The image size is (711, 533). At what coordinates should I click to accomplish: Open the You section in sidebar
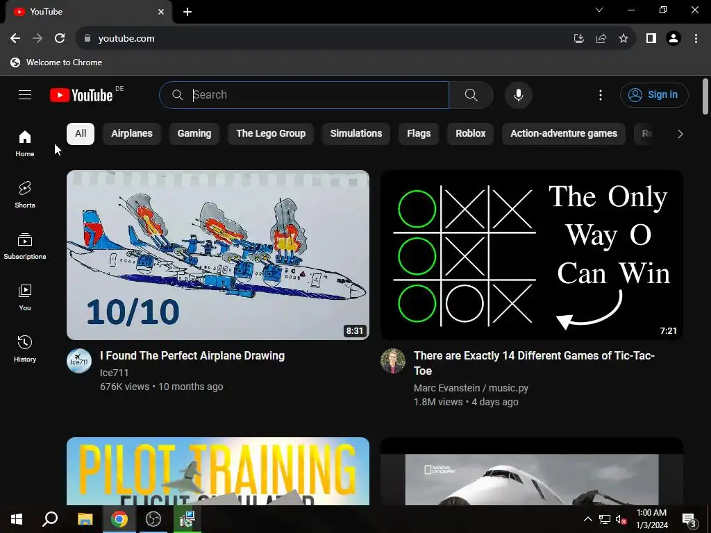[x=25, y=297]
